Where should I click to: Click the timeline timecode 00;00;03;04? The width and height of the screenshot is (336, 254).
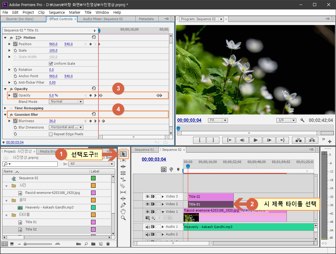pos(154,159)
